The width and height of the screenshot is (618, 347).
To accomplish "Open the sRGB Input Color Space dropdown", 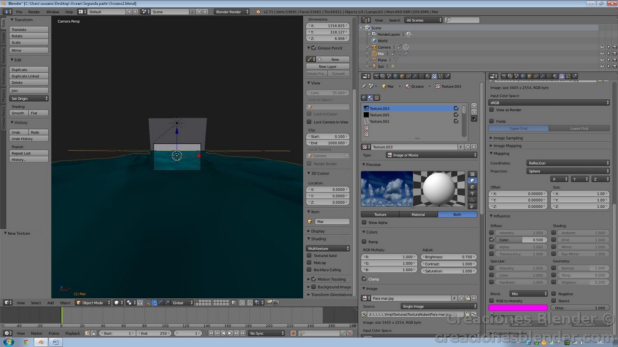I will tap(549, 103).
